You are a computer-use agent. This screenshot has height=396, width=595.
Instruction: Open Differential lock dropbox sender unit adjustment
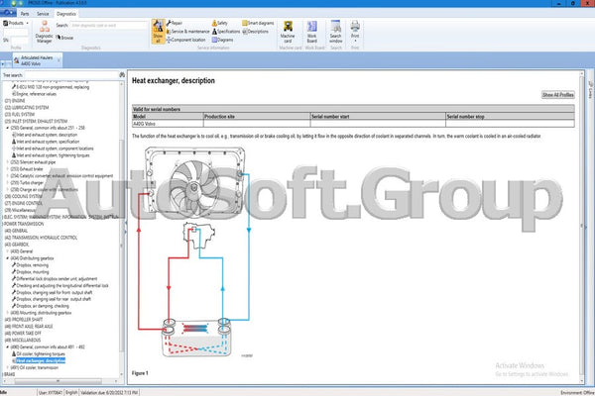point(57,279)
